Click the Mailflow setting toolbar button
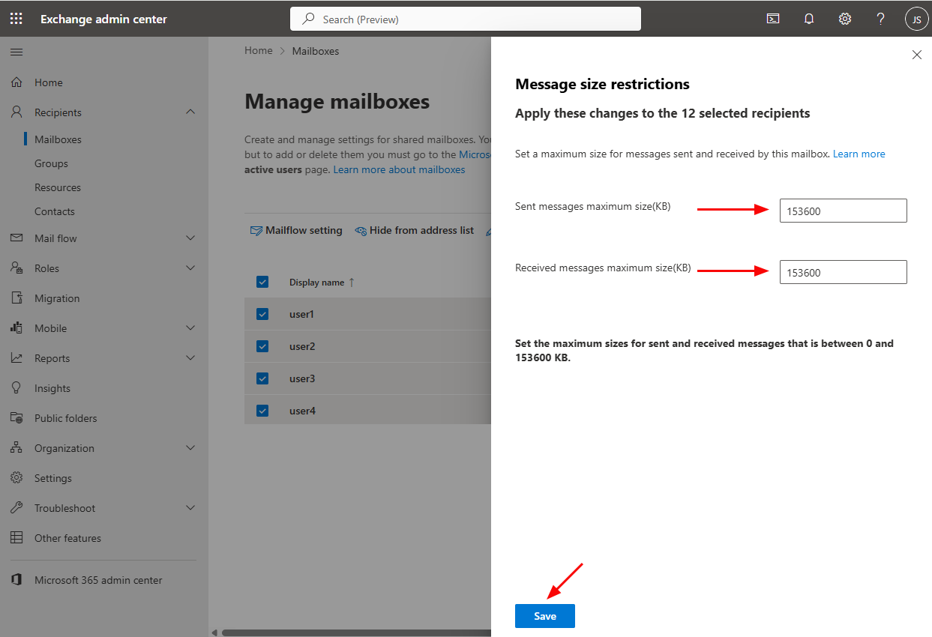Image resolution: width=932 pixels, height=637 pixels. click(x=296, y=231)
